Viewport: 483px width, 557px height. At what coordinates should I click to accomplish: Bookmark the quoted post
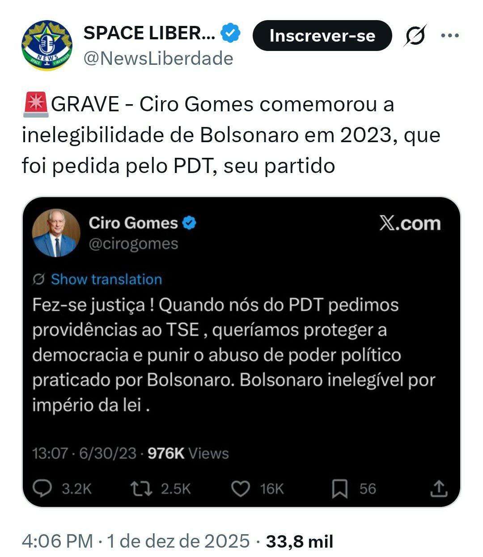click(x=340, y=488)
